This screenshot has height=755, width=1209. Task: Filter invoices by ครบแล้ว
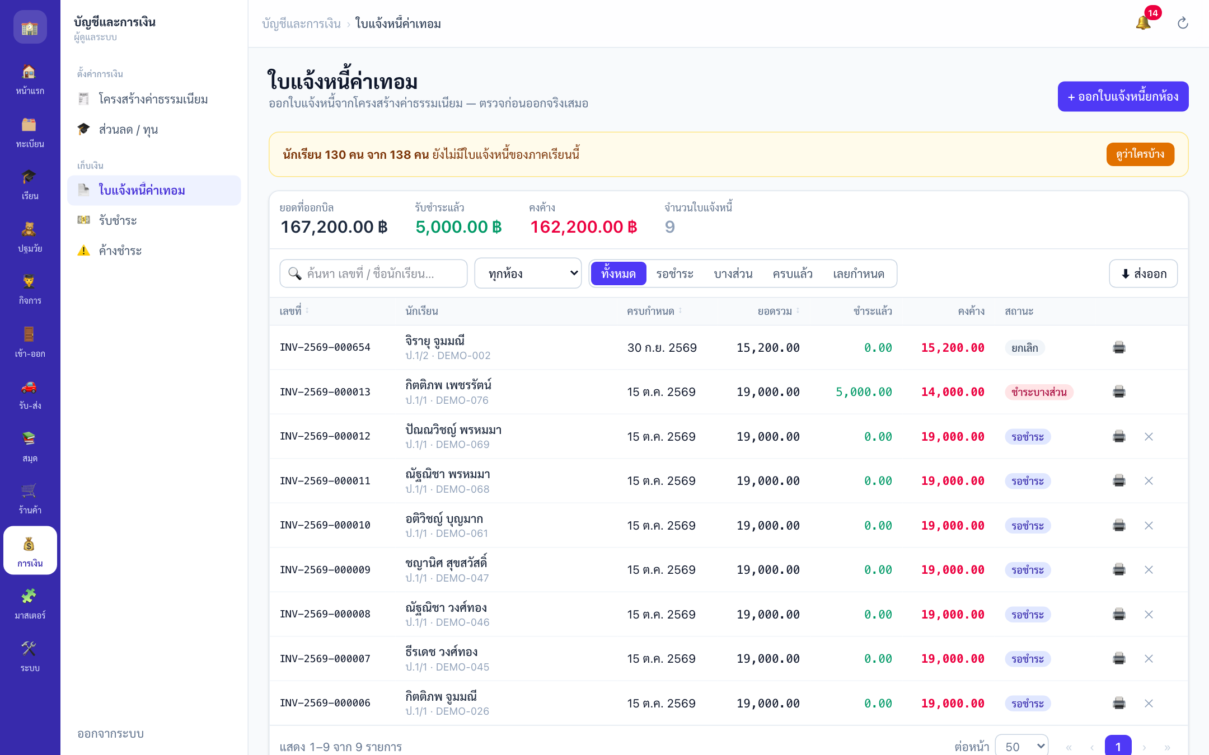click(792, 273)
